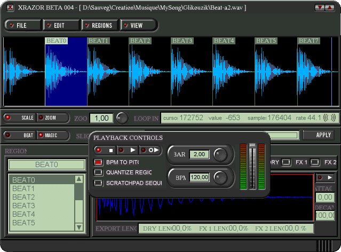Select BEAT4 in the region list

point(43,214)
